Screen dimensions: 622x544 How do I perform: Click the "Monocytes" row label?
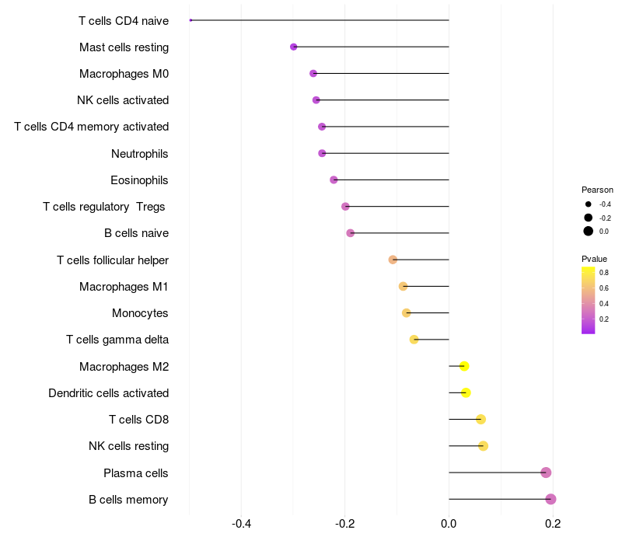[x=140, y=313]
